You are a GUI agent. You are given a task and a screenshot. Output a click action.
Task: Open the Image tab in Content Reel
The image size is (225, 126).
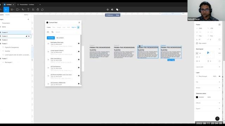tap(59, 27)
